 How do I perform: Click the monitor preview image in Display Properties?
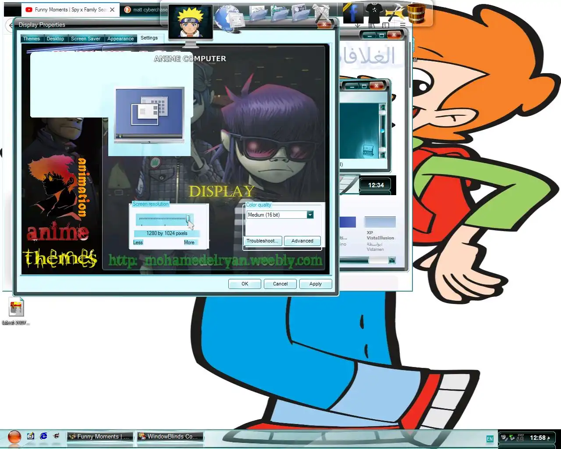point(149,115)
